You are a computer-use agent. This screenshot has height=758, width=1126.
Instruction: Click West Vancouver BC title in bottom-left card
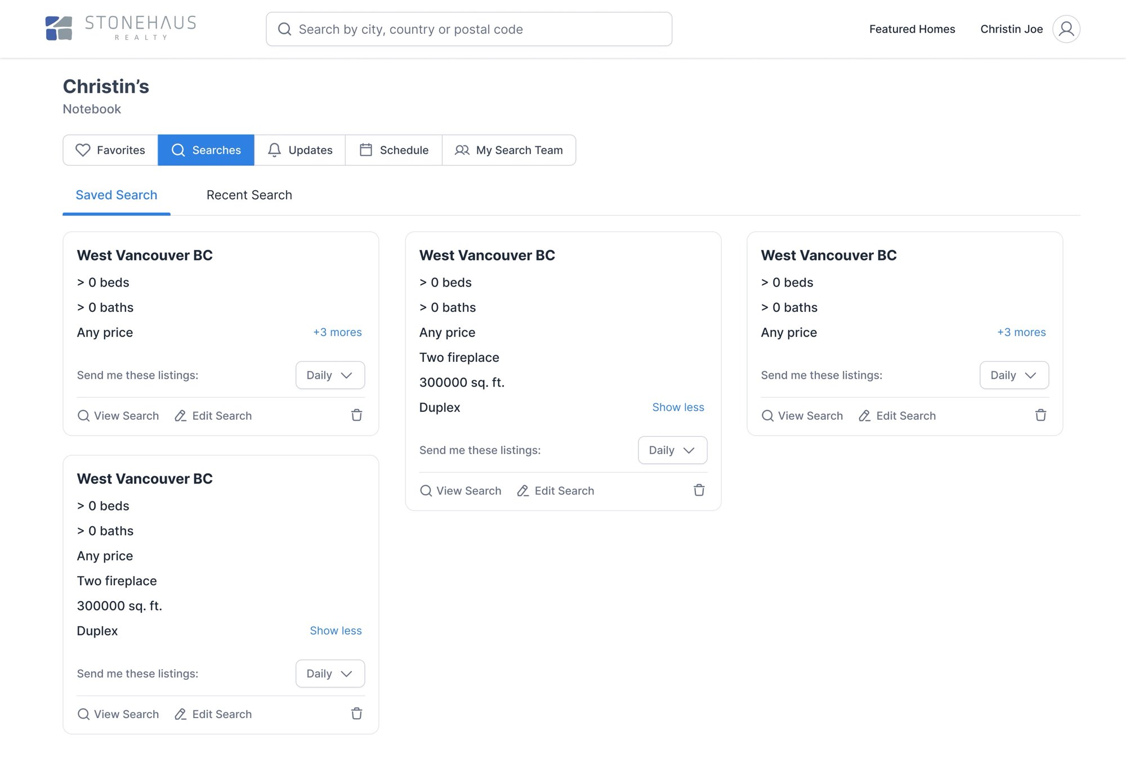[x=145, y=479]
